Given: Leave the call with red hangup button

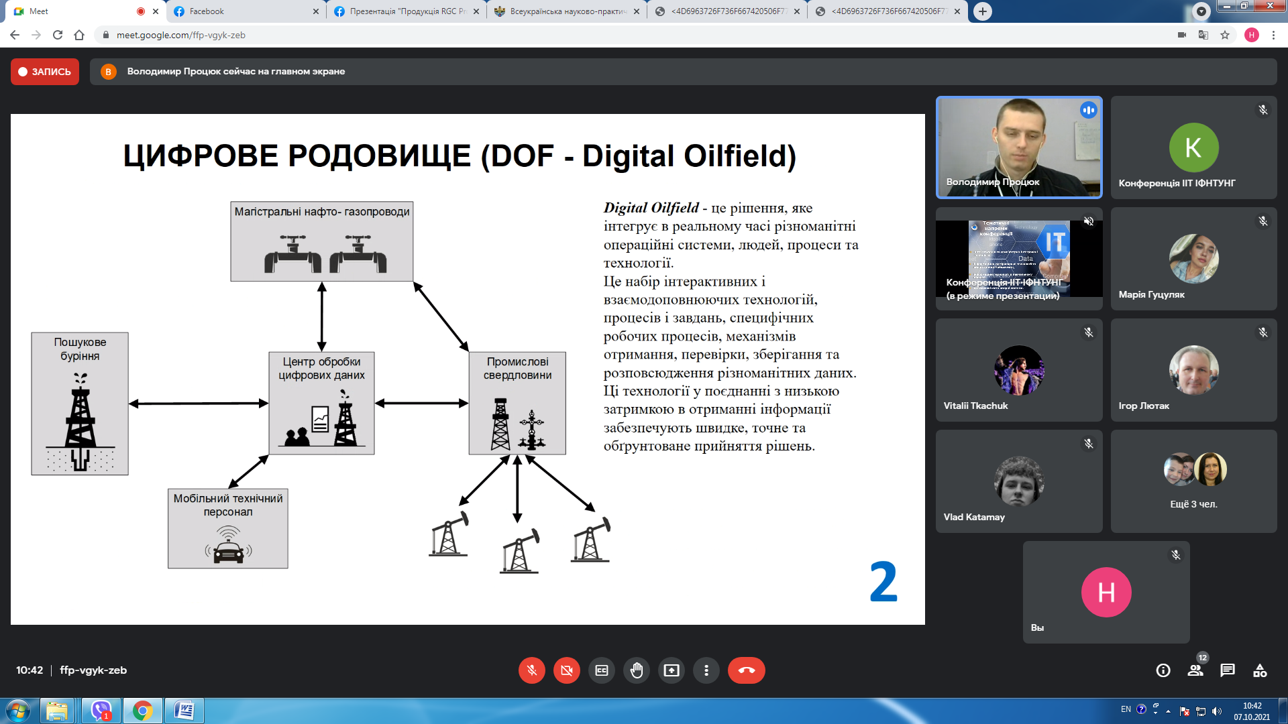Looking at the screenshot, I should tap(746, 670).
